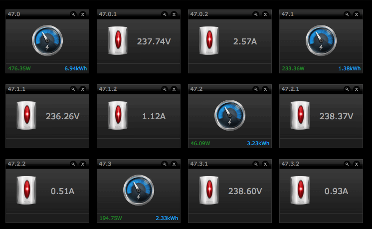Viewport: 372px width, 229px height.
Task: Click the power gauge in widget 47.2
Action: click(230, 116)
